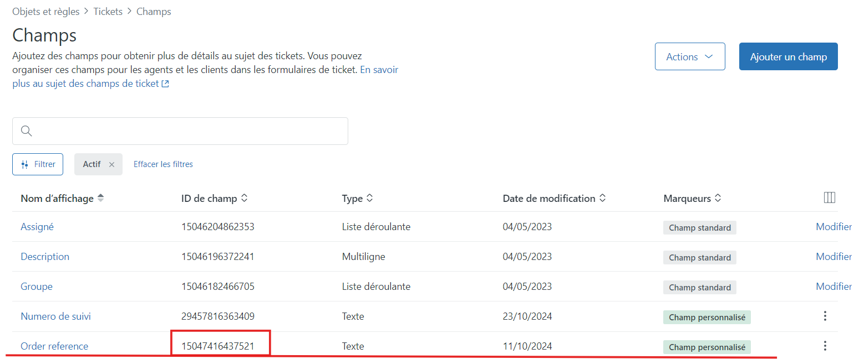Go to Tickets in the breadcrumb
The width and height of the screenshot is (864, 359).
108,12
